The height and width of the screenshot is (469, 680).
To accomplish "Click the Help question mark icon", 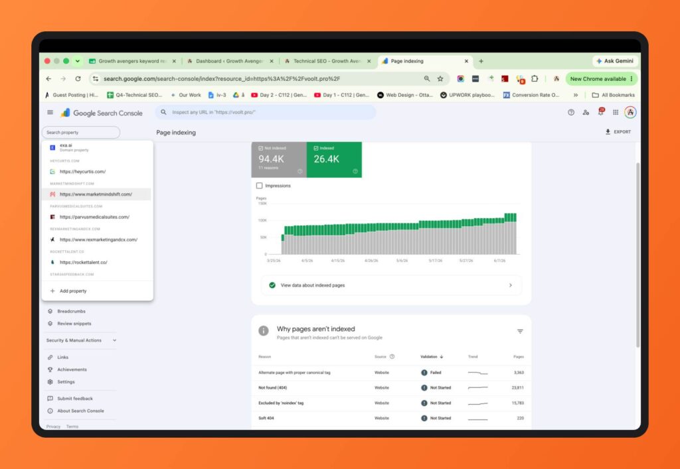I will pyautogui.click(x=571, y=113).
